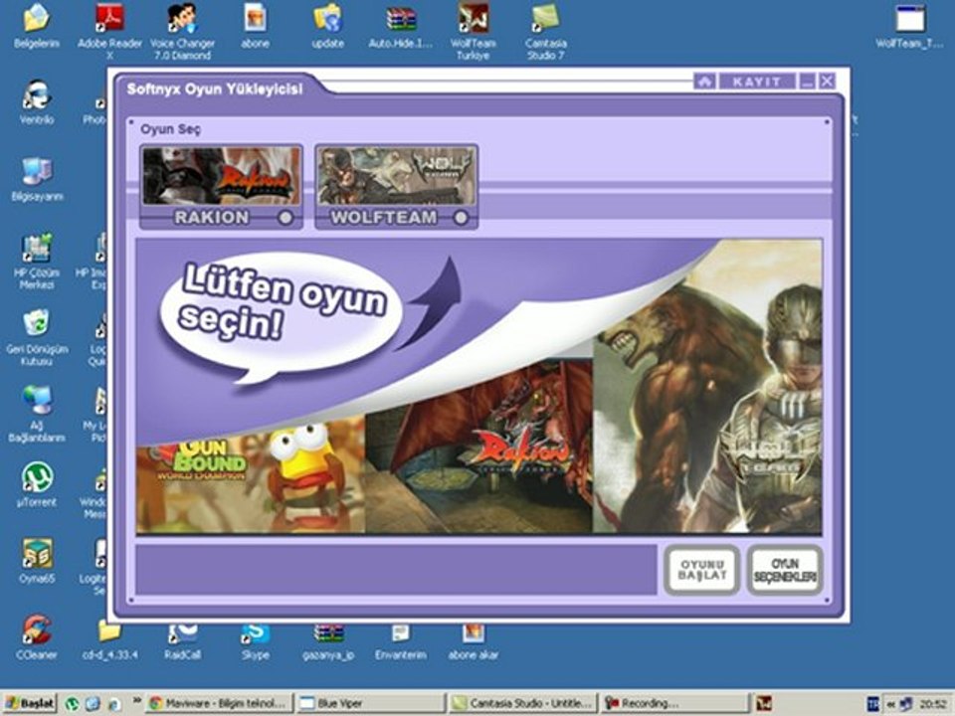The width and height of the screenshot is (955, 716).
Task: Open WolfTeam_T icon at top right
Action: pos(910,26)
